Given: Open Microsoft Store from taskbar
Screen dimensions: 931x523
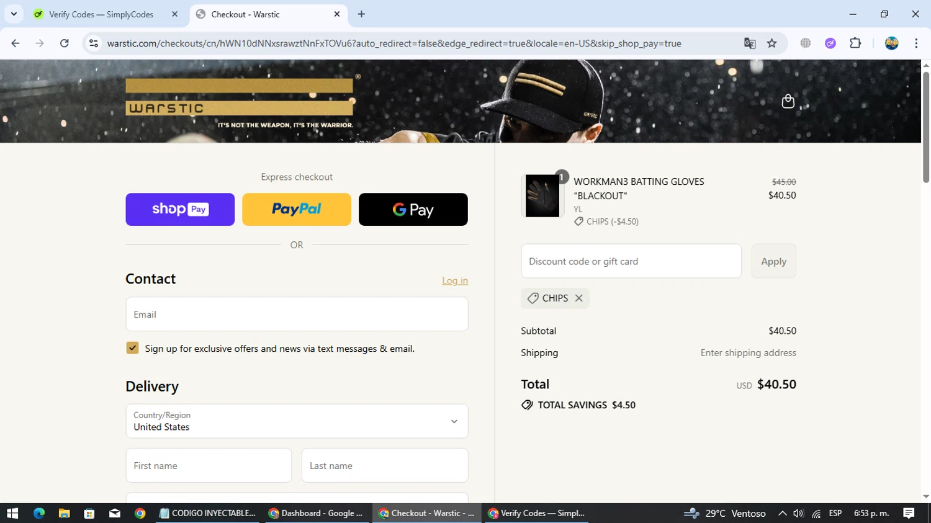Looking at the screenshot, I should [x=89, y=513].
